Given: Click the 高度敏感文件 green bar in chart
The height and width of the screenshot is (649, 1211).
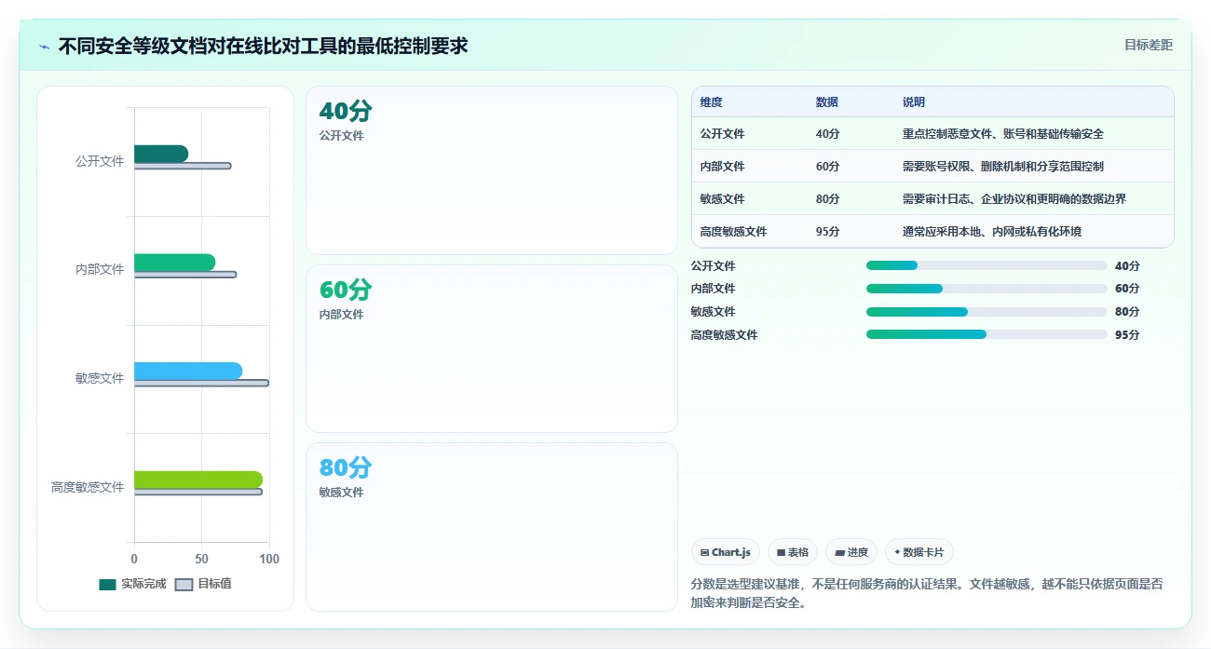Looking at the screenshot, I should click(198, 480).
